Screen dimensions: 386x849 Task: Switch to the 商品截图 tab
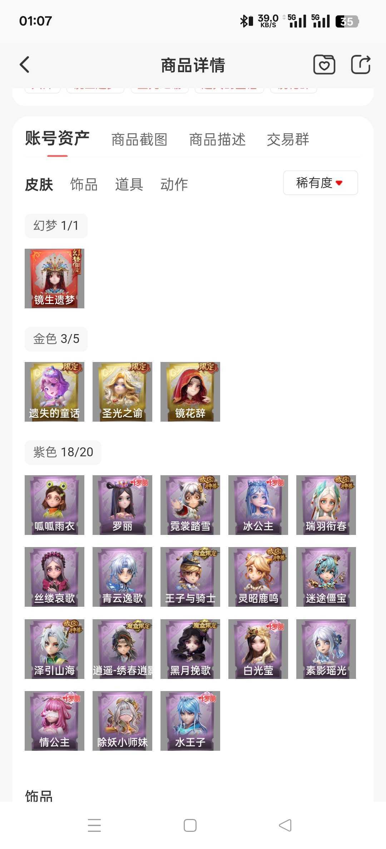tap(139, 139)
